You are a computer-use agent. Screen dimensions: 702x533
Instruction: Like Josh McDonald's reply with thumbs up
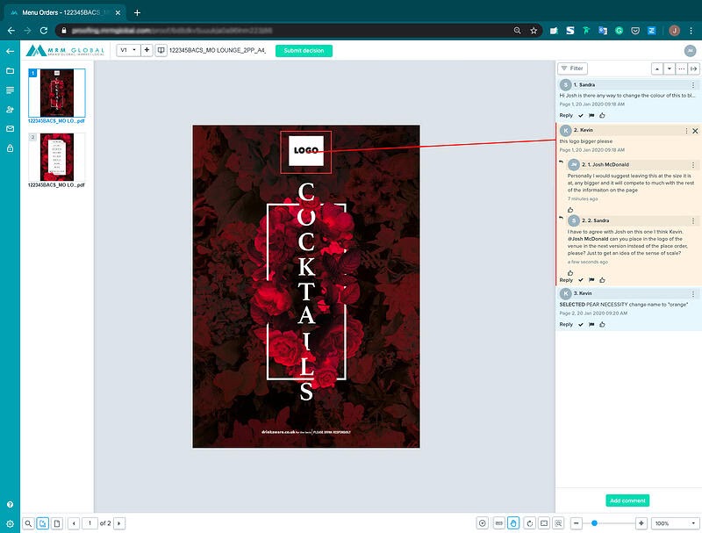(570, 210)
